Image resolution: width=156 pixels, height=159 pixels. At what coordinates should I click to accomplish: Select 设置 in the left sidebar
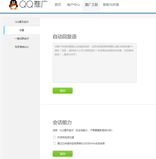(x=22, y=30)
